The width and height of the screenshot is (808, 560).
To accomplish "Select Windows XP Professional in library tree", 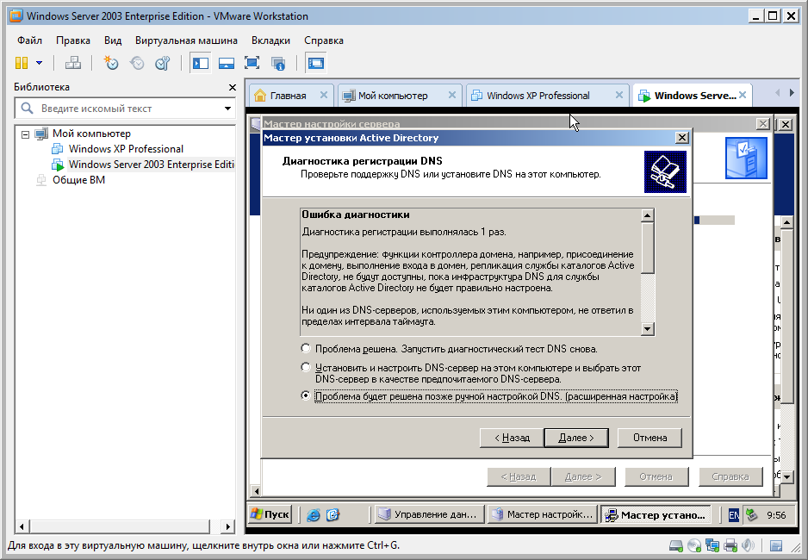I will [126, 149].
